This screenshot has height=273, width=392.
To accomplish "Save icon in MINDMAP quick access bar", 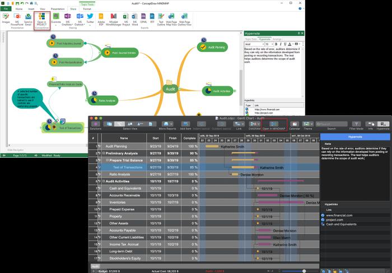I will coord(17,3).
